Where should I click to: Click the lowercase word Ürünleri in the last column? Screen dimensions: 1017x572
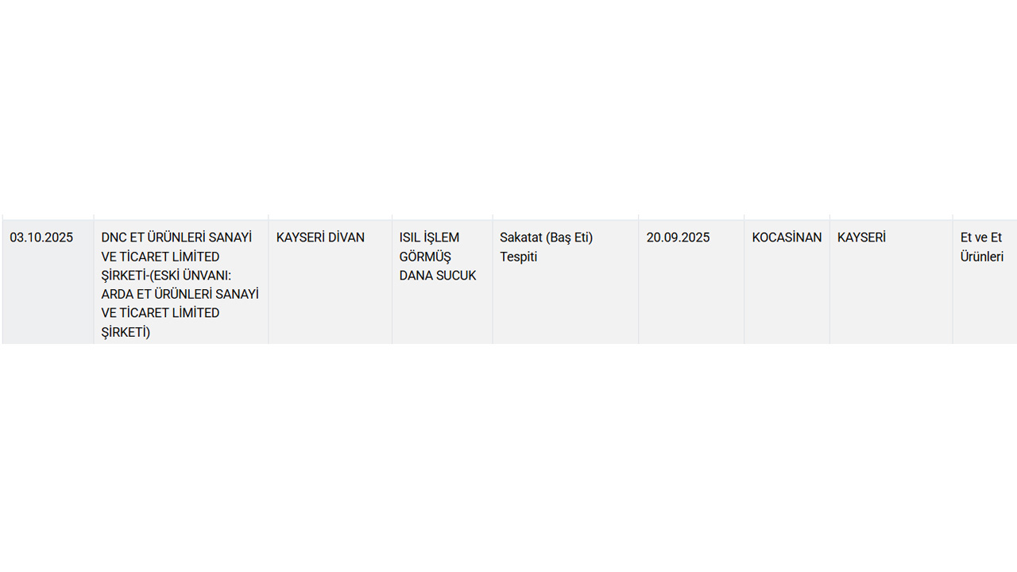982,257
